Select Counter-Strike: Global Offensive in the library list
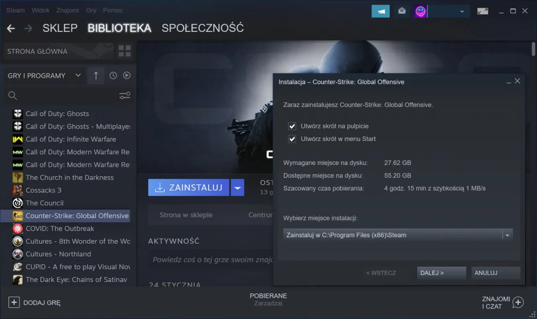Screen dimensions: 537x319 tap(77, 215)
